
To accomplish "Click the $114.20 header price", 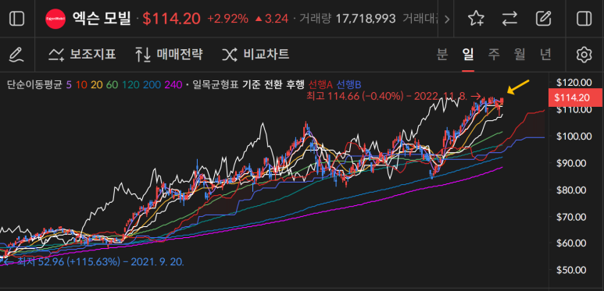I will point(171,19).
